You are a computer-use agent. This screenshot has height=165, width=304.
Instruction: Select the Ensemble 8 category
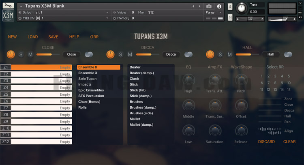(x=98, y=67)
